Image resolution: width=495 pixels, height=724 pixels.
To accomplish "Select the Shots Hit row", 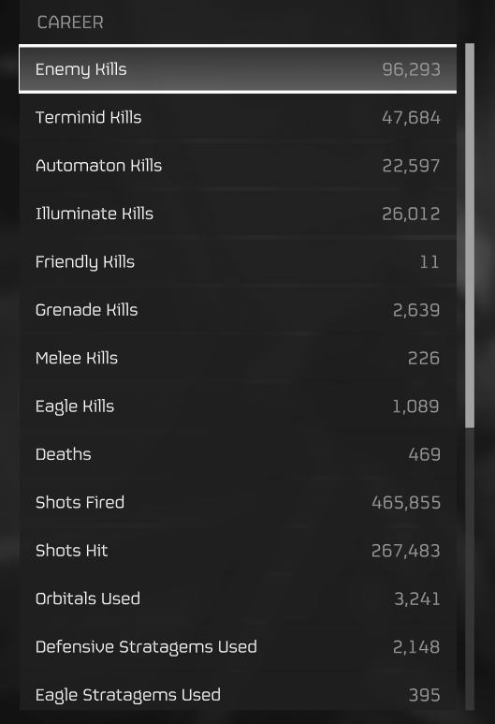I will (x=238, y=551).
